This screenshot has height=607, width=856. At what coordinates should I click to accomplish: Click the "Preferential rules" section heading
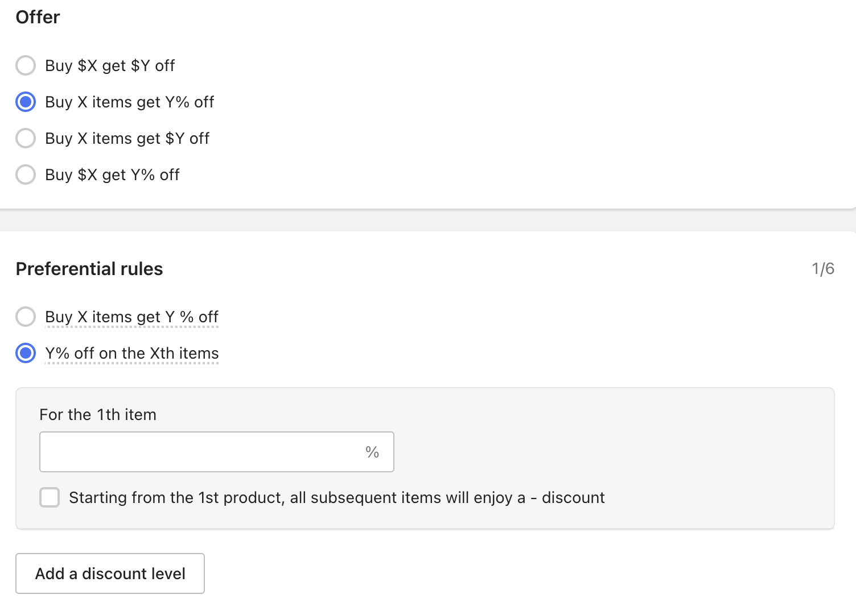point(89,269)
